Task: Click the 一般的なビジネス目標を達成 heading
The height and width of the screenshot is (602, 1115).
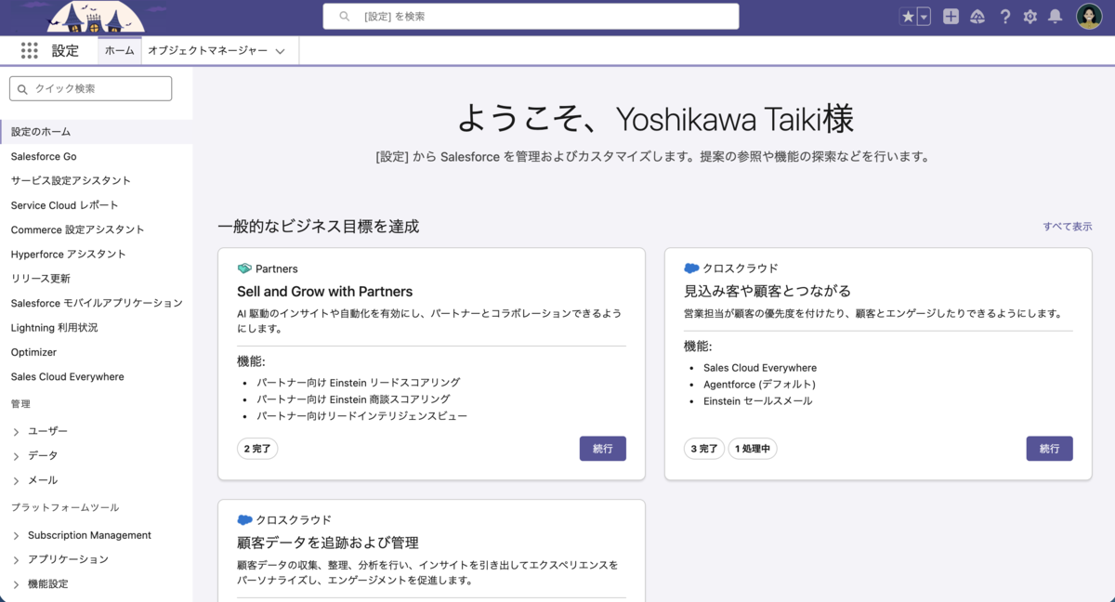Action: [x=319, y=226]
